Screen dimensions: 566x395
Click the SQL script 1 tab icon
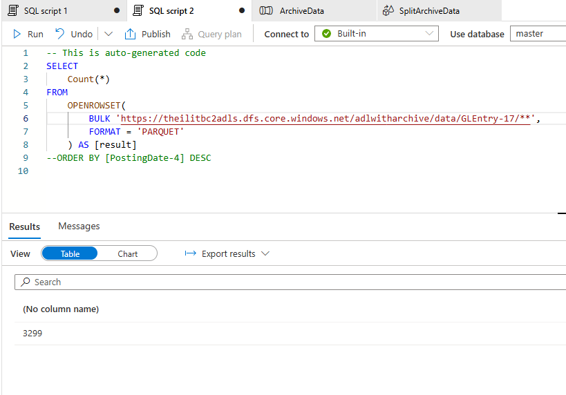(x=12, y=11)
